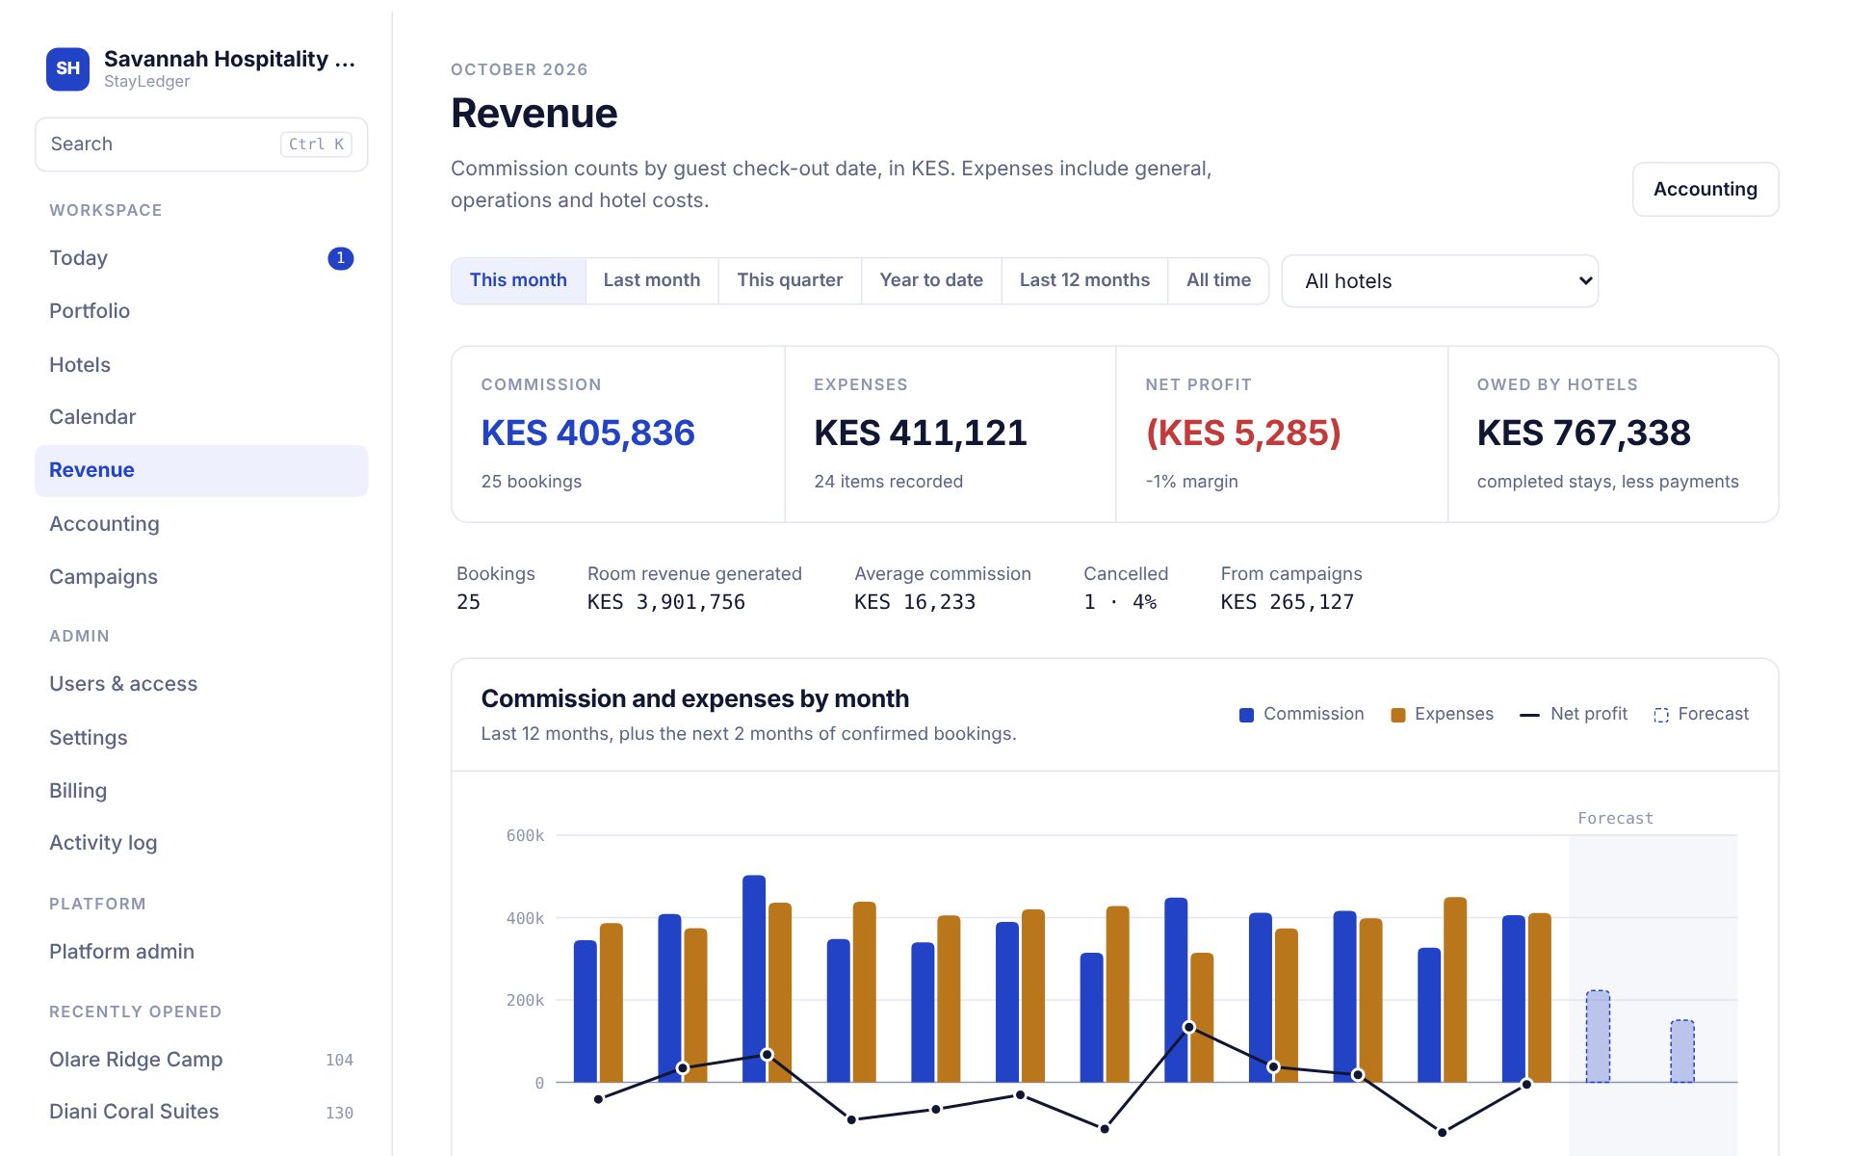Viewport: 1849px width, 1156px height.
Task: Open the Activity log
Action: [201, 843]
